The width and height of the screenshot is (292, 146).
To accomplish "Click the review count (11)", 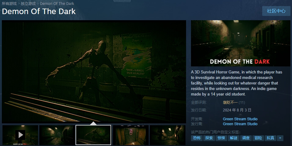I will (242, 102).
